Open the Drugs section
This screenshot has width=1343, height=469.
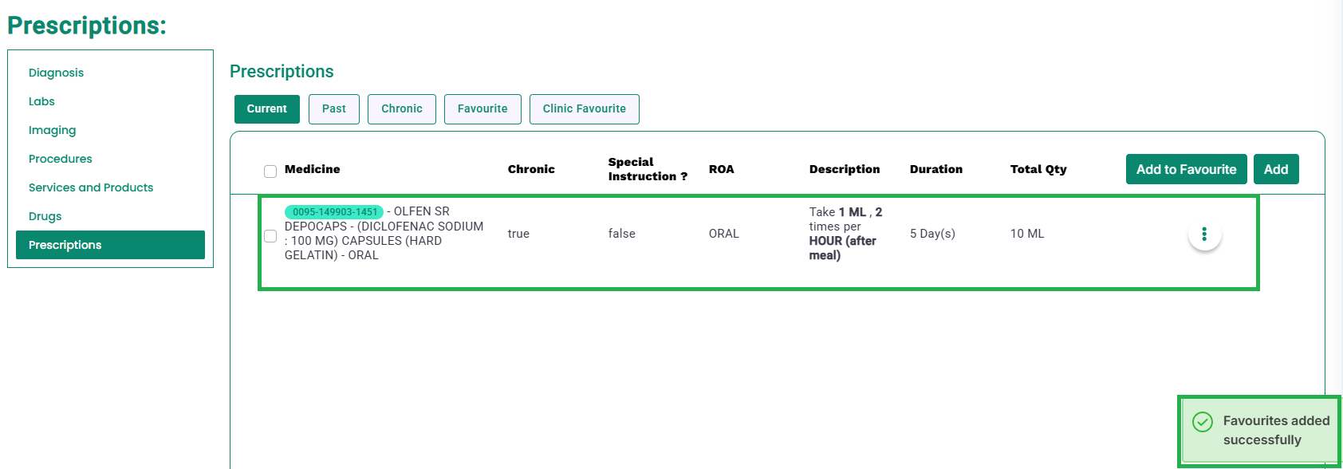[45, 216]
